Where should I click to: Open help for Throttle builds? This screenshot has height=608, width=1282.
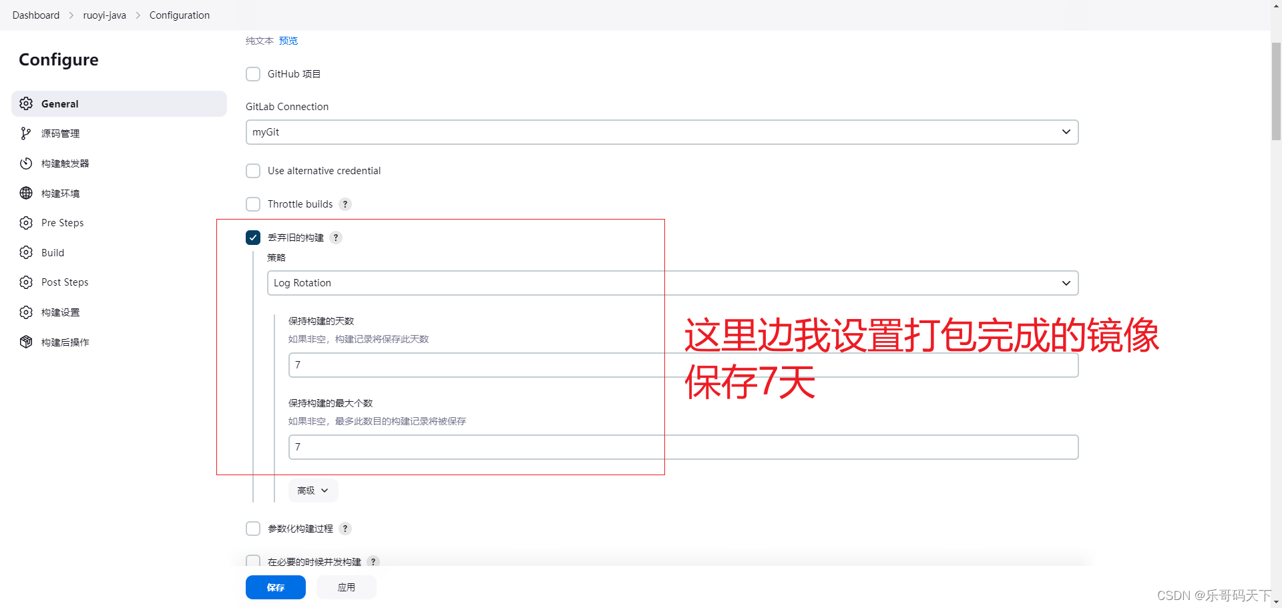(345, 204)
